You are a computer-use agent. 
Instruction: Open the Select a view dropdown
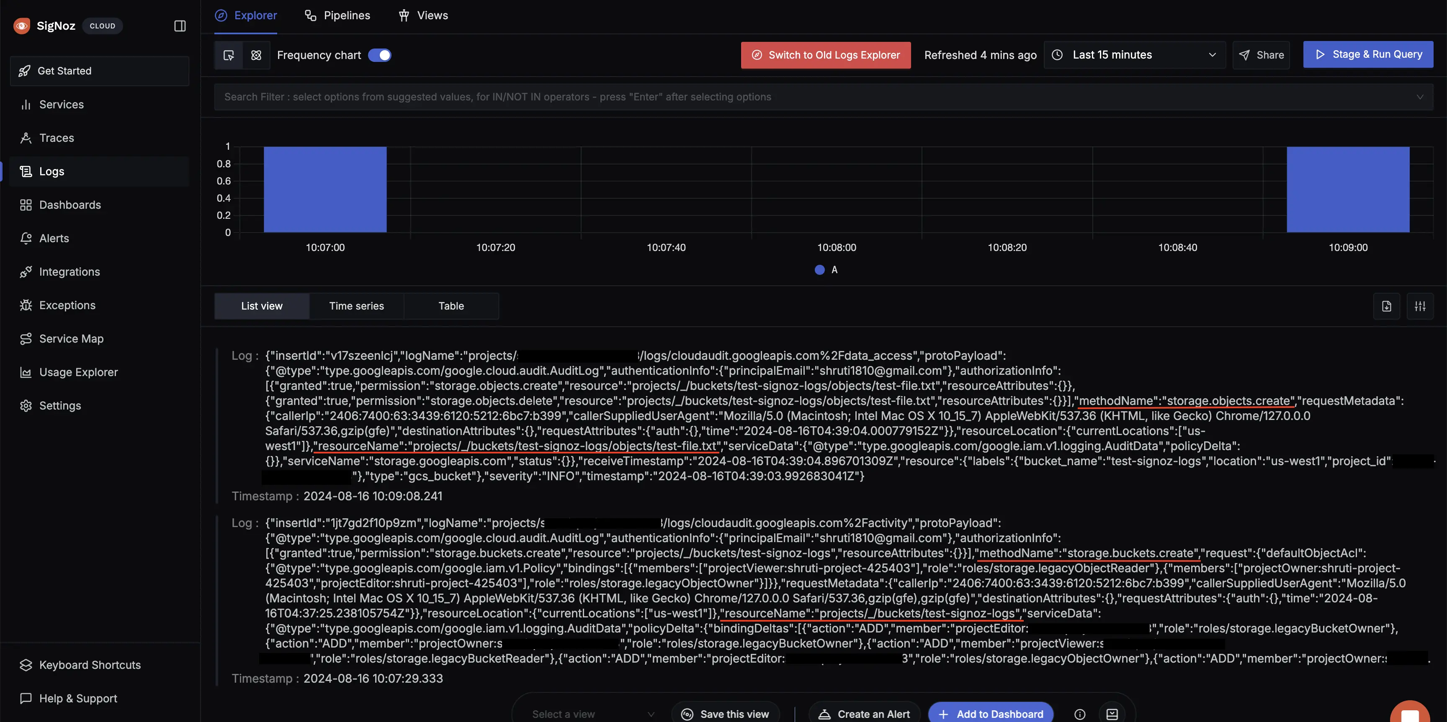[x=593, y=714]
